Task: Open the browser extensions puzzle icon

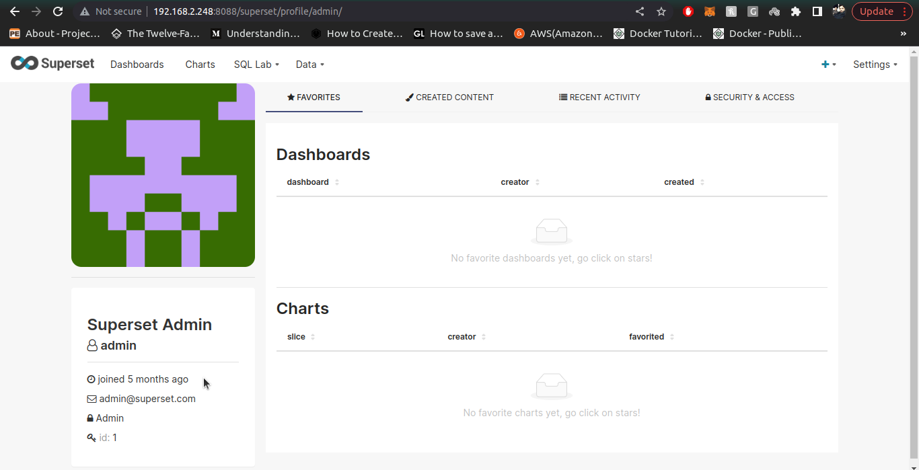Action: point(796,11)
